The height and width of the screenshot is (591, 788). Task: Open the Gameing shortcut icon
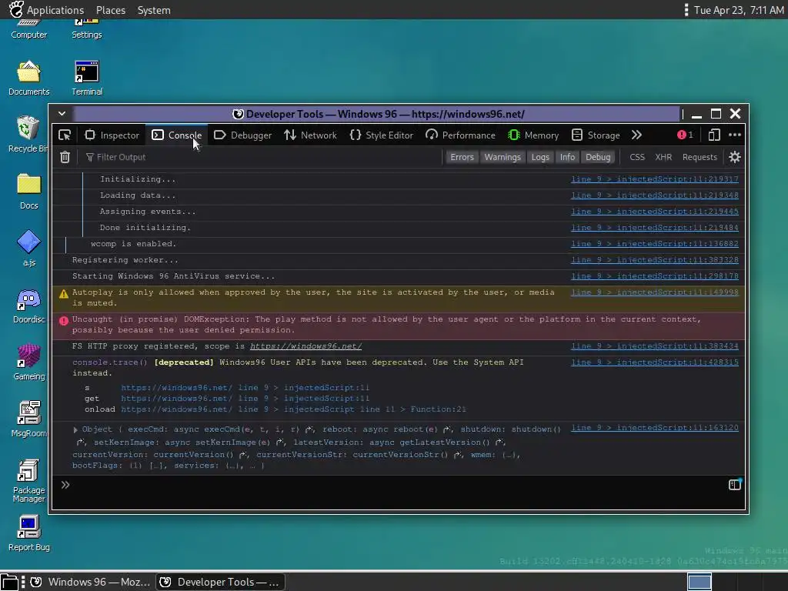pos(28,362)
